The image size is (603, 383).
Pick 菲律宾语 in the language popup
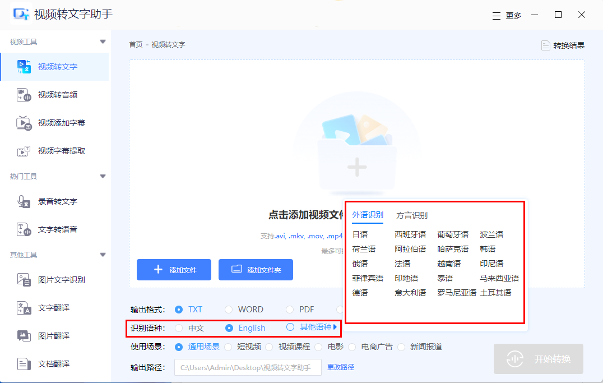368,278
